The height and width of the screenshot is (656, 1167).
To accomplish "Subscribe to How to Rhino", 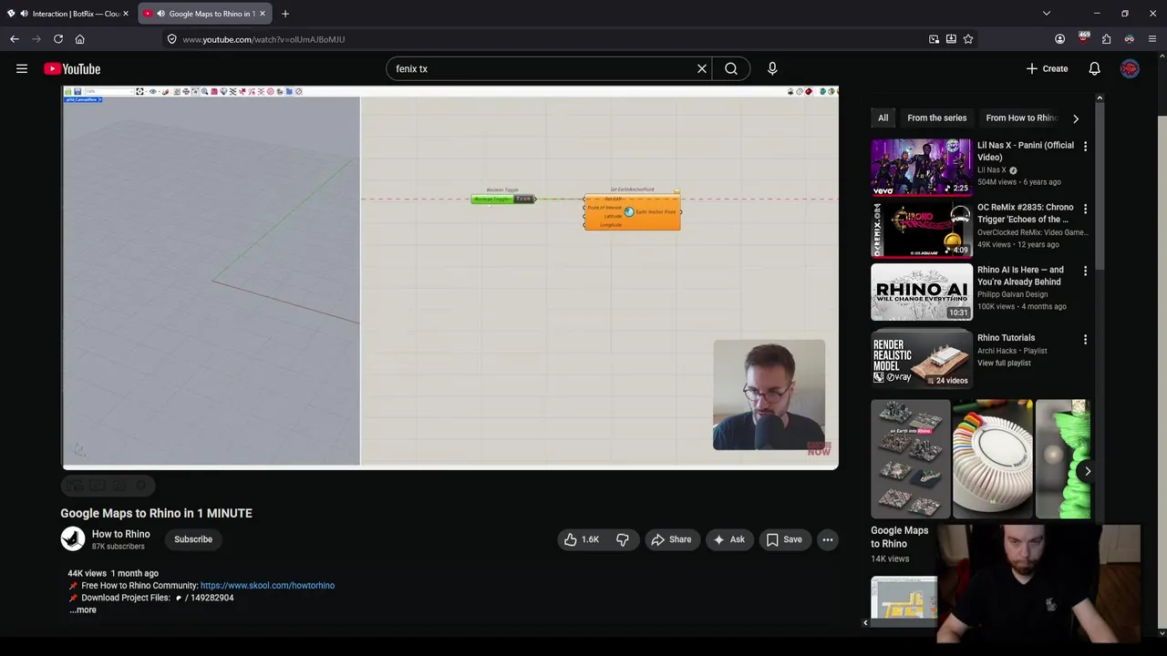I will [x=193, y=539].
